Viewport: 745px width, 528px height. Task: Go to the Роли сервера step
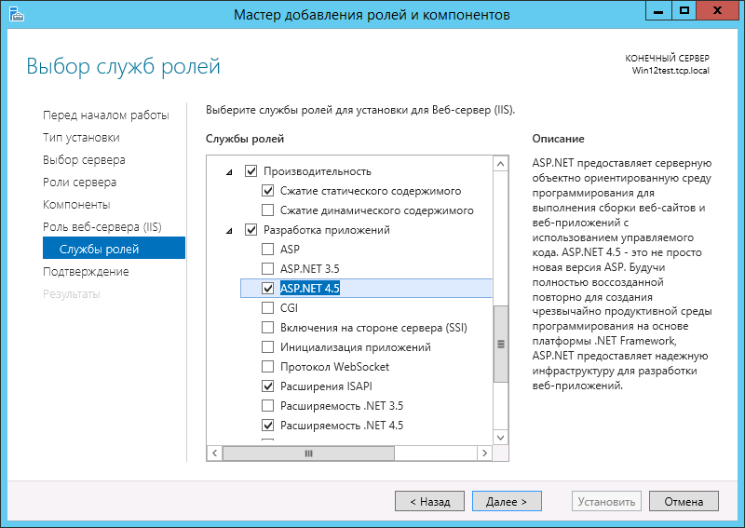click(x=79, y=183)
